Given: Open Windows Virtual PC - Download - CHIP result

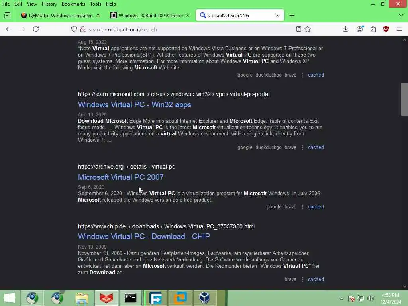Looking at the screenshot, I should tap(144, 237).
